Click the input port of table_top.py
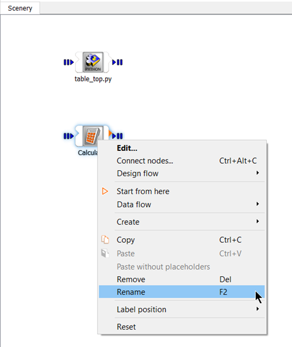Screen dimensions: 292x347 [x=68, y=62]
